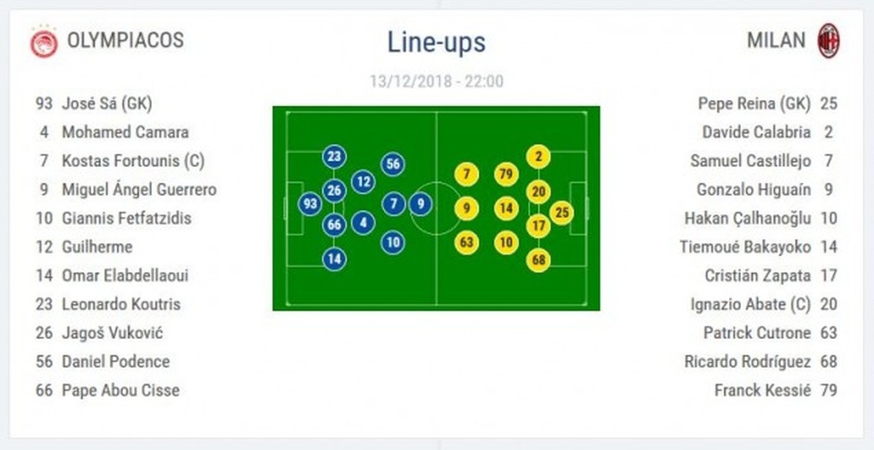
Task: Select yellow player marker number 25
Action: click(561, 213)
